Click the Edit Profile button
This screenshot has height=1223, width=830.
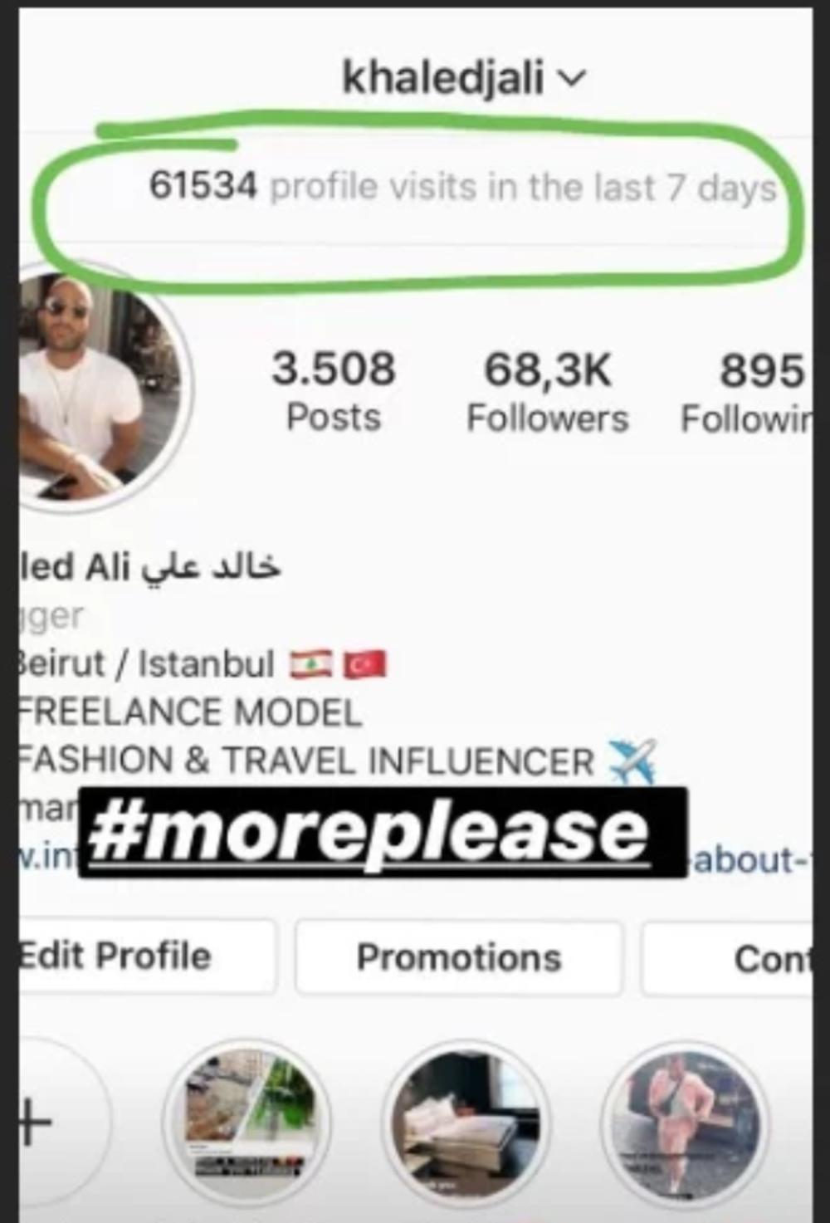tap(146, 956)
